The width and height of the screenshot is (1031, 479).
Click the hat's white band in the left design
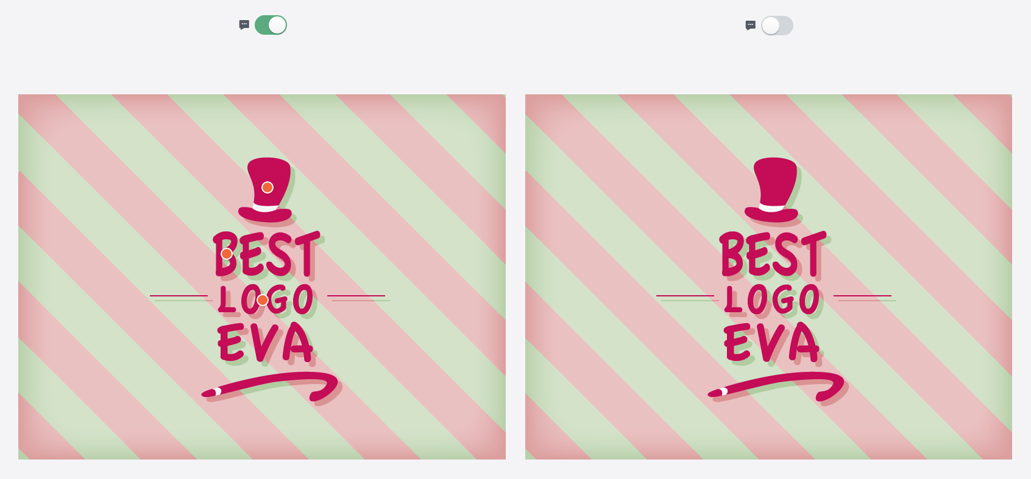tap(266, 208)
